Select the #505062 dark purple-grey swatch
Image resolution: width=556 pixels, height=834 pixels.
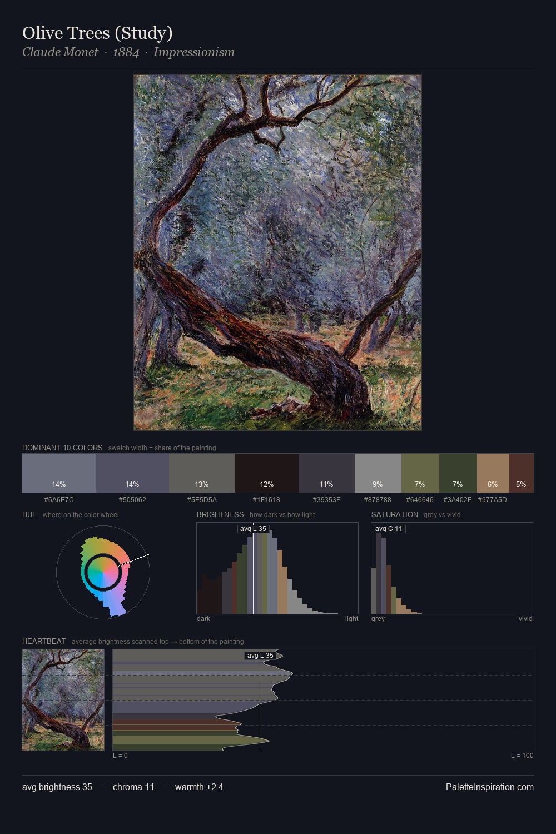[132, 473]
